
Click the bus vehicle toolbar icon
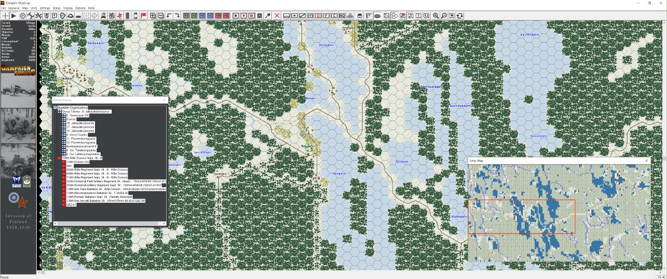[x=260, y=16]
